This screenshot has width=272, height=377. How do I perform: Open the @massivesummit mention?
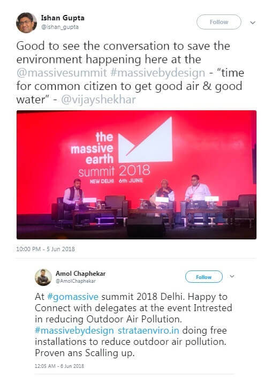62,73
